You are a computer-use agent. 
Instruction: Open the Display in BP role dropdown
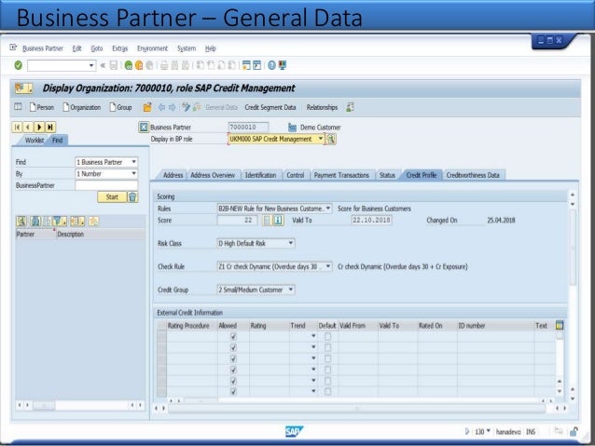tap(321, 139)
